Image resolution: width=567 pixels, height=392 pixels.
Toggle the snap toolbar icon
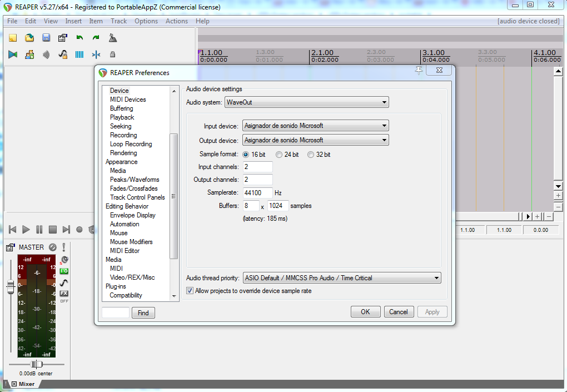pyautogui.click(x=96, y=54)
